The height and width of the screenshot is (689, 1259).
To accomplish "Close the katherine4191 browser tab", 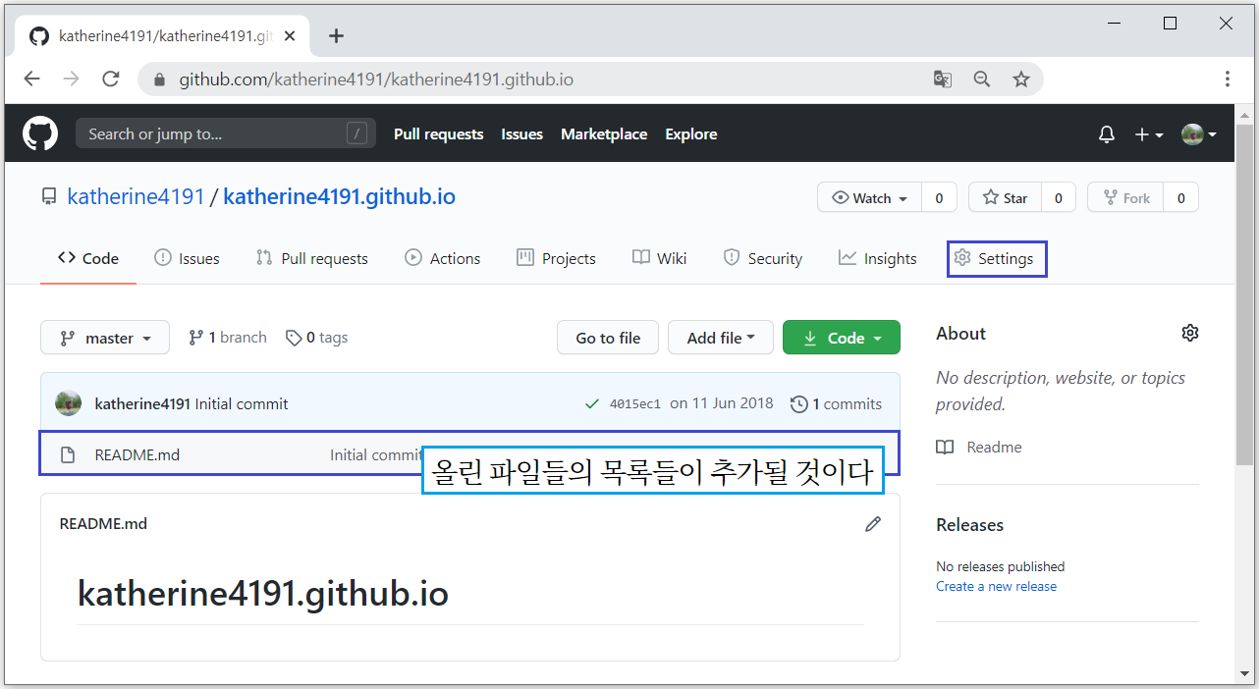I will [x=290, y=36].
